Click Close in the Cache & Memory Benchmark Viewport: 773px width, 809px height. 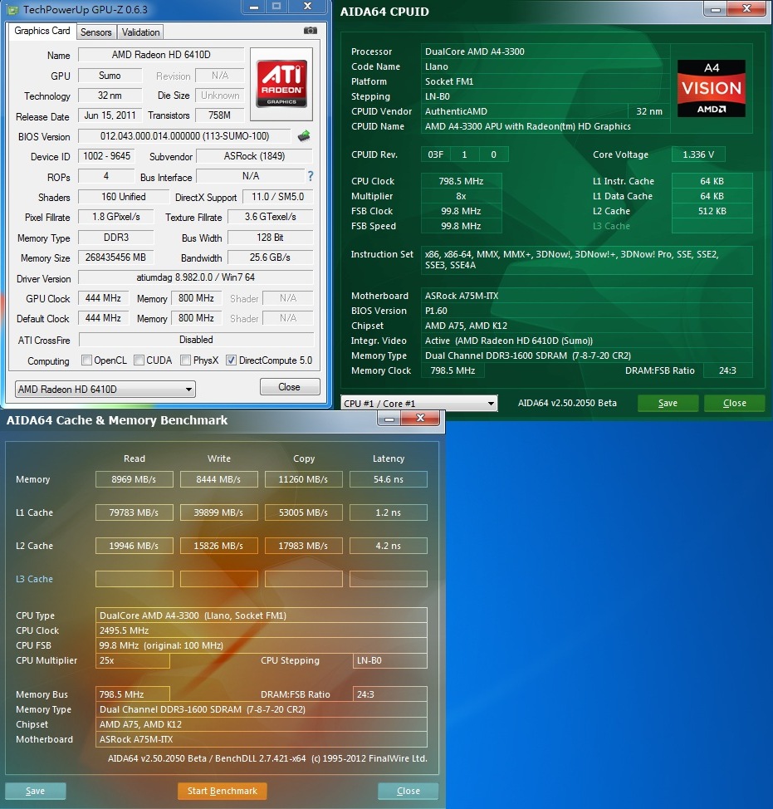(x=409, y=791)
